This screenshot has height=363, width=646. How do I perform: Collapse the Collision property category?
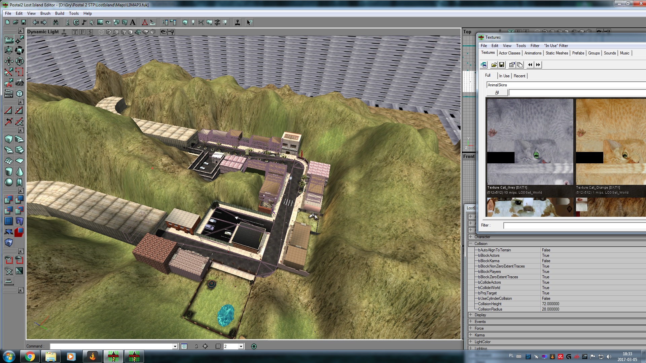click(x=471, y=244)
